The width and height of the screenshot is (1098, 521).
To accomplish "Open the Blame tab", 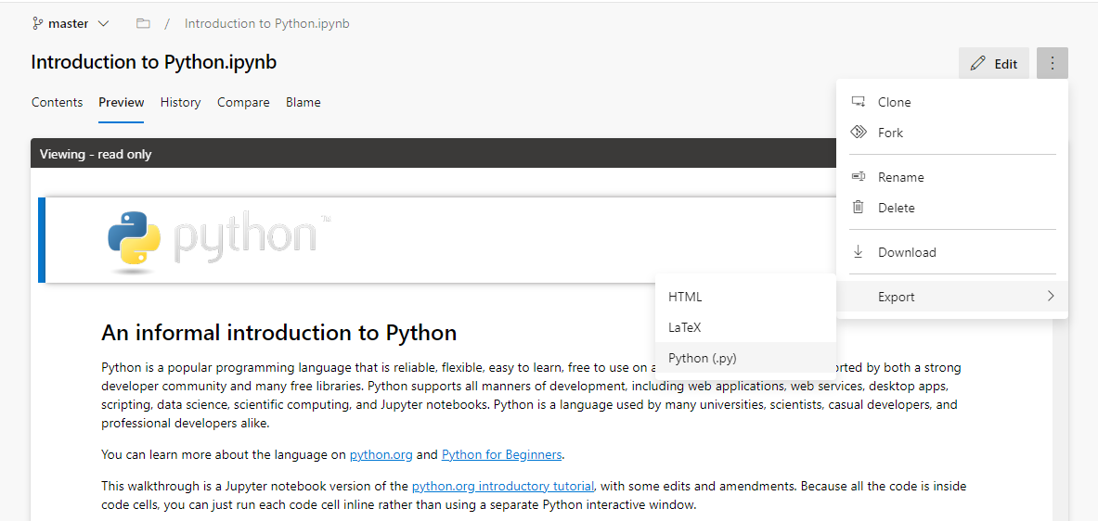I will (304, 102).
